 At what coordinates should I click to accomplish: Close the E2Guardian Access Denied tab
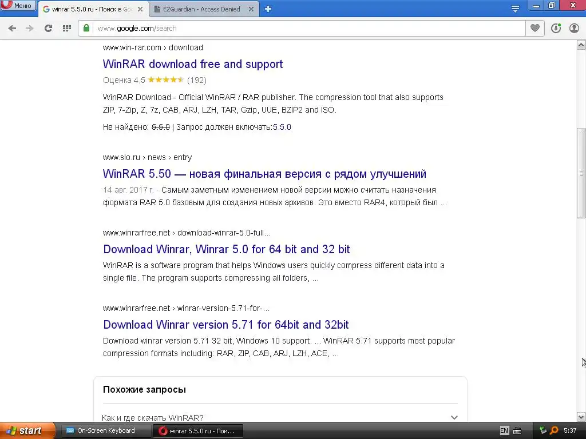tap(251, 9)
